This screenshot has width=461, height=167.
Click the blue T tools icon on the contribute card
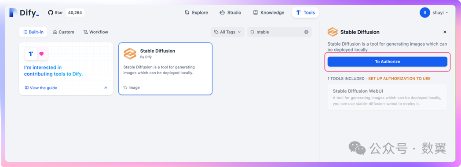[31, 54]
